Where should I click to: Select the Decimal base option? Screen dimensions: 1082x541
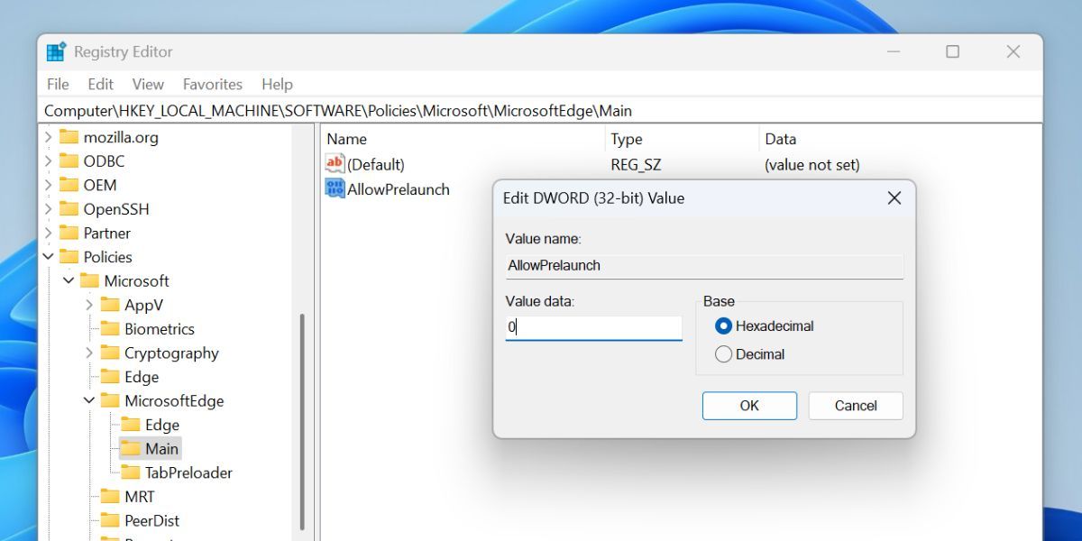pyautogui.click(x=724, y=354)
